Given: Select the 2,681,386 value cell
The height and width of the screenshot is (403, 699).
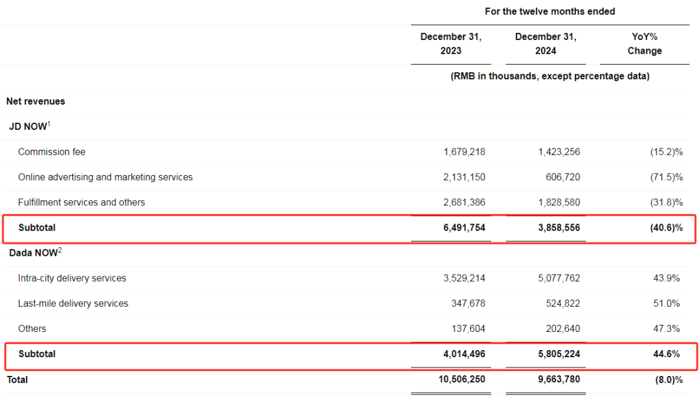Looking at the screenshot, I should 464,202.
